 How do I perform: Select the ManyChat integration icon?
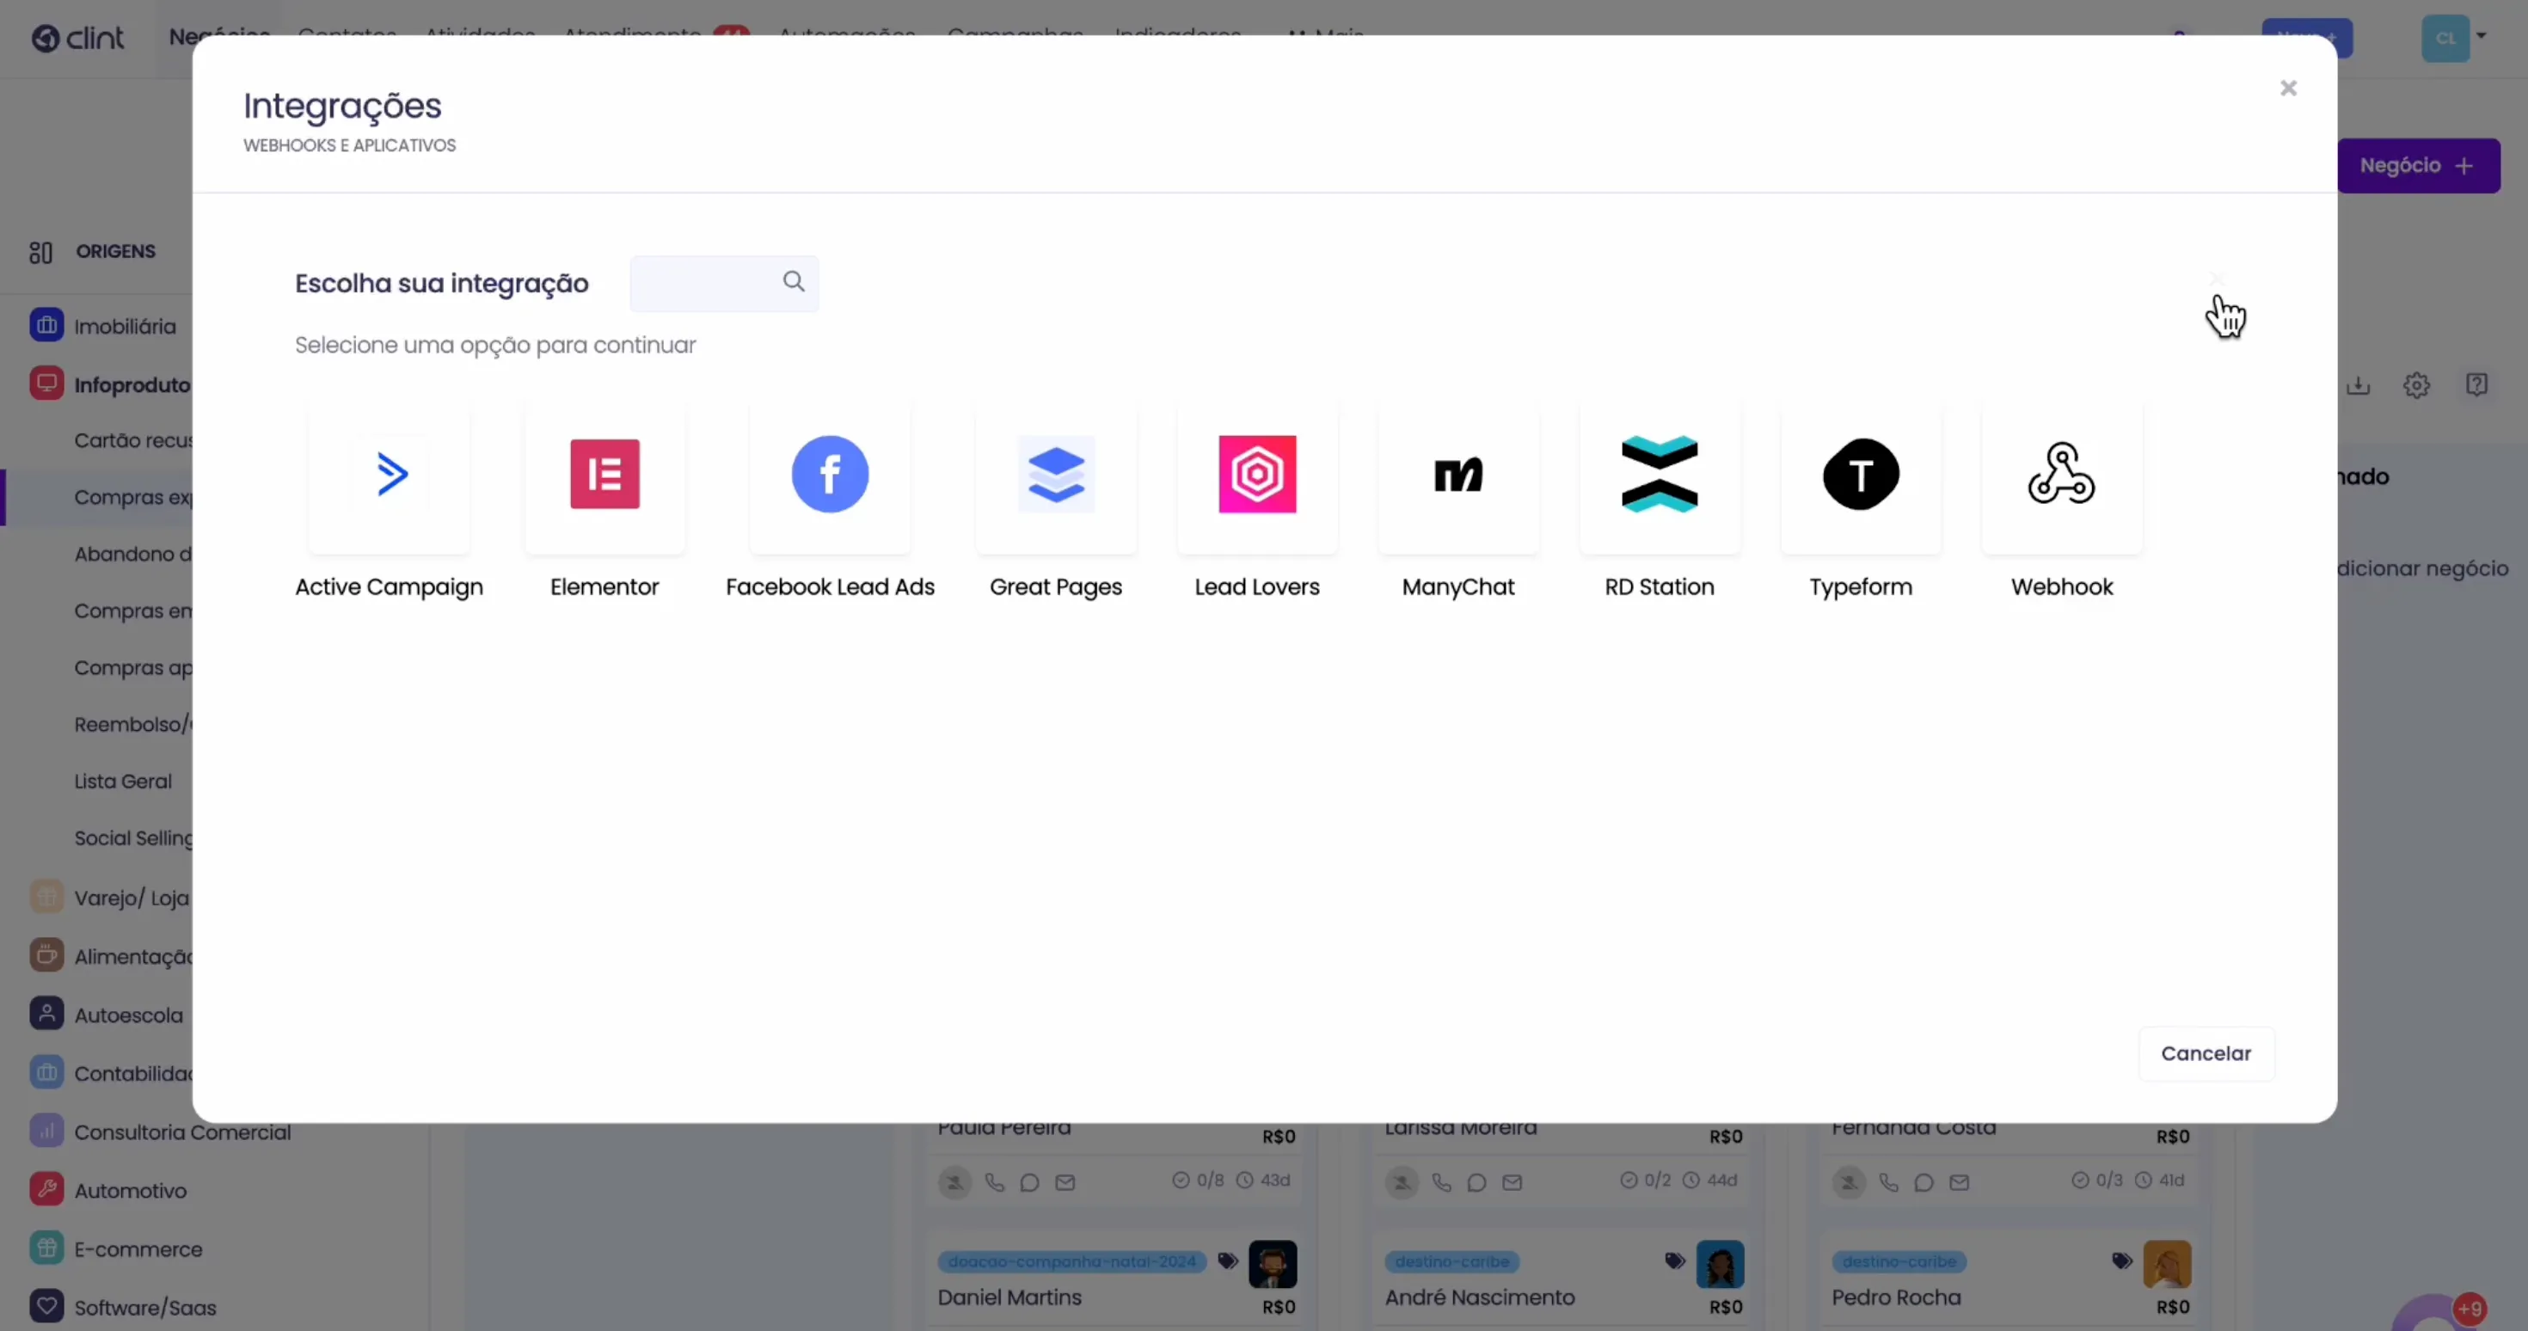click(x=1458, y=474)
